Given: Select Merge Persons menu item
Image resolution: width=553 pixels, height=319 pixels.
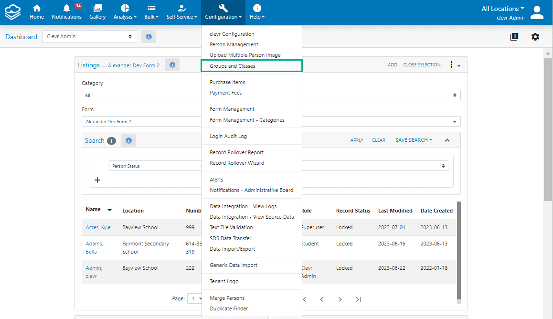Looking at the screenshot, I should pyautogui.click(x=227, y=298).
